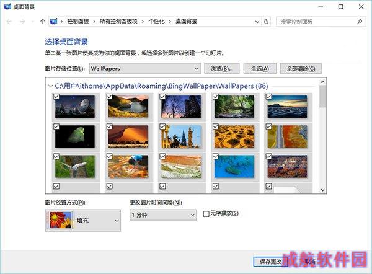The image size is (372, 274).
Task: Select the satellite dish night wallpaper thumbnail
Action: [75, 107]
